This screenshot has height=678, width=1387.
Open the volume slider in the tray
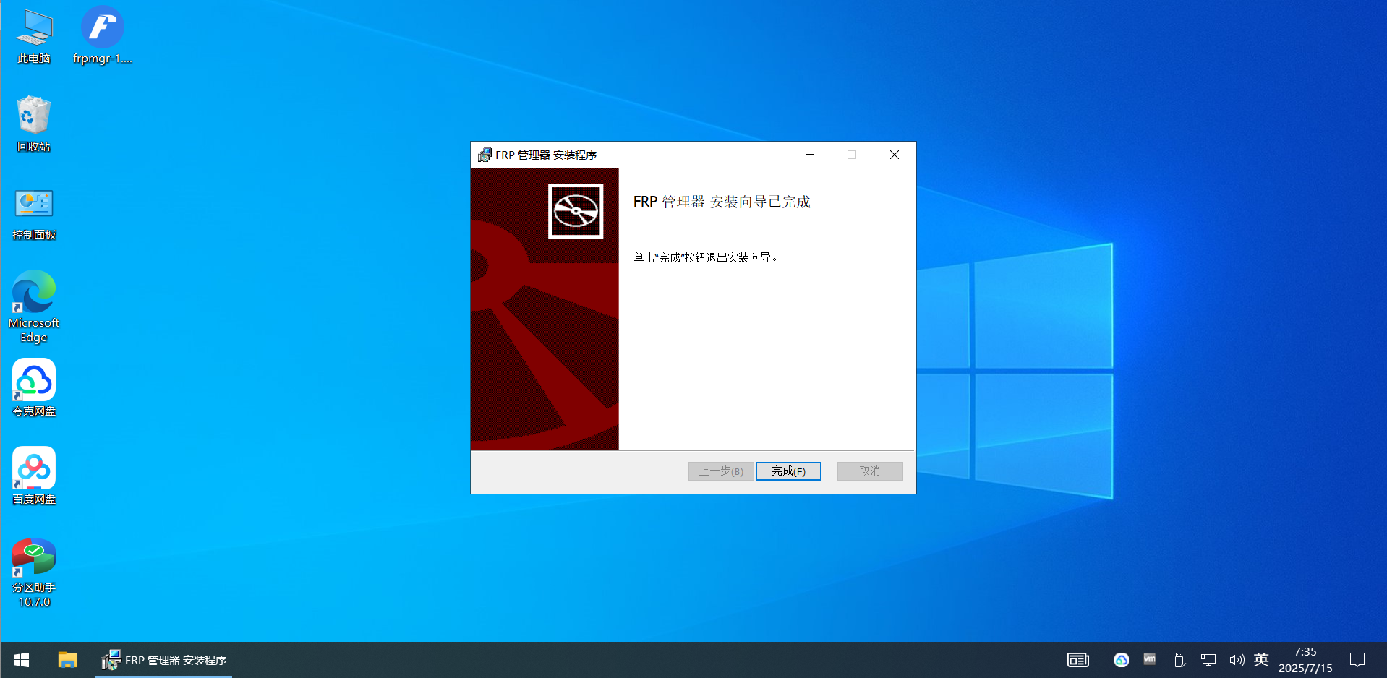(x=1237, y=660)
